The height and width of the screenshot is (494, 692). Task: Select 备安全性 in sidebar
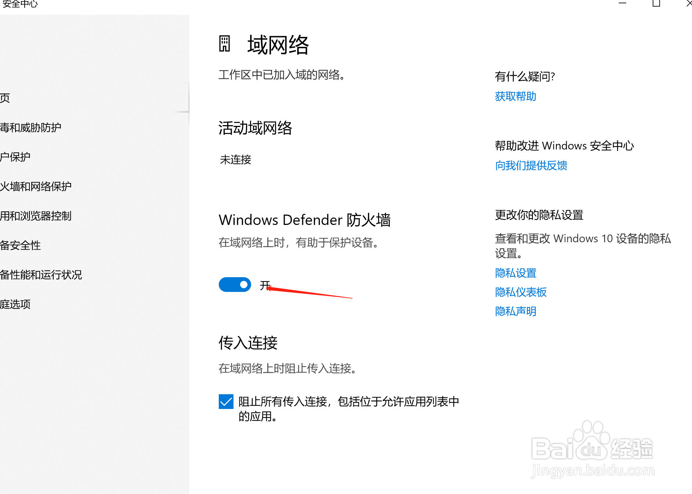tap(21, 246)
